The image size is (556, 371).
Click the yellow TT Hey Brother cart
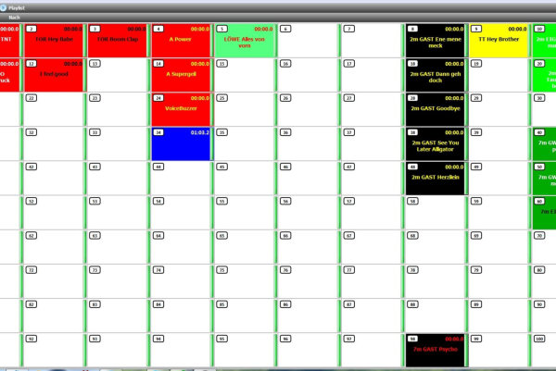click(x=499, y=41)
